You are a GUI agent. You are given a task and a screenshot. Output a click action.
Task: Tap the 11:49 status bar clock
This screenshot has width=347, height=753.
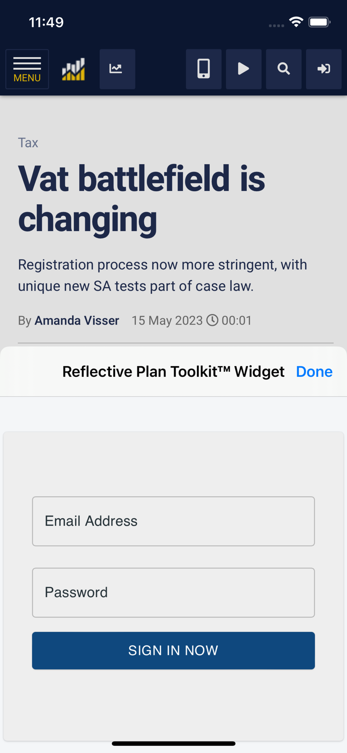click(46, 23)
